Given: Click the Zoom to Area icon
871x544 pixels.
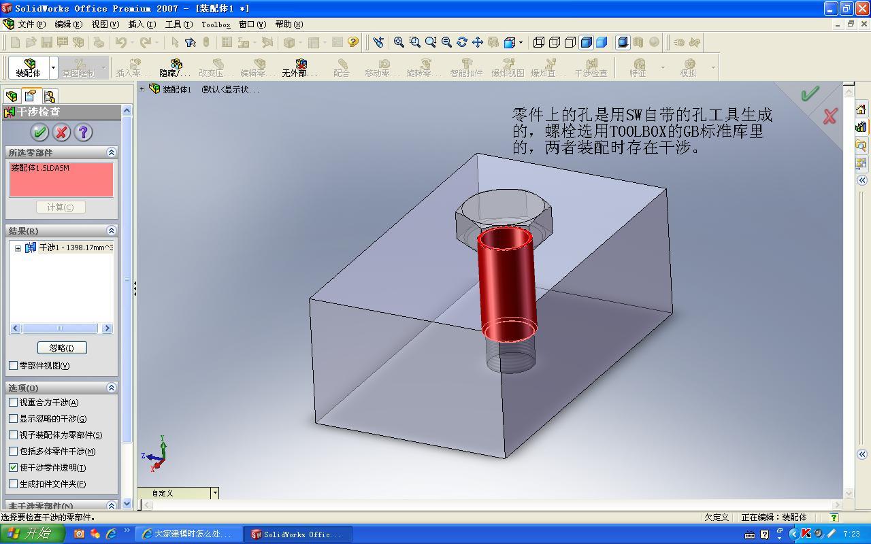Looking at the screenshot, I should coord(414,42).
